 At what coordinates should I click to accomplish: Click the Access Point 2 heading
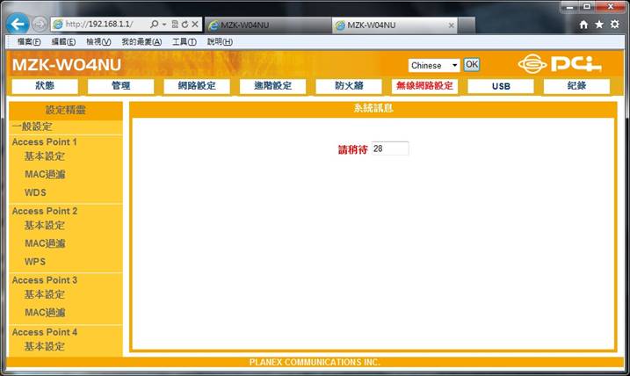(45, 211)
